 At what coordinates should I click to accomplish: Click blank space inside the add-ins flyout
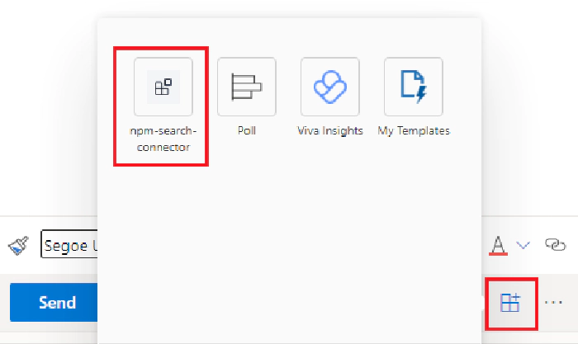point(289,239)
